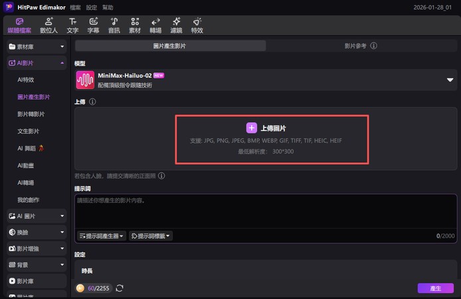461x299 pixels.
Task: Click the gold AI coin icon
Action: pyautogui.click(x=80, y=288)
